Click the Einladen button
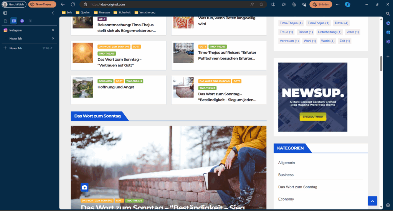The width and height of the screenshot is (393, 211). pos(321,4)
